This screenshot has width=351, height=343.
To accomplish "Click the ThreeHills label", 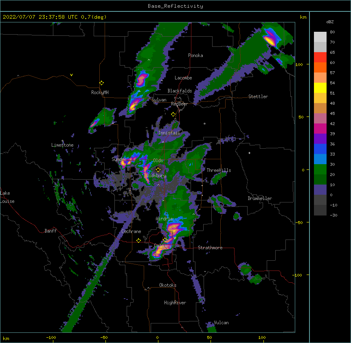I will click(x=219, y=170).
